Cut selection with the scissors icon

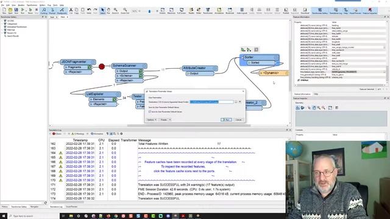71,10
